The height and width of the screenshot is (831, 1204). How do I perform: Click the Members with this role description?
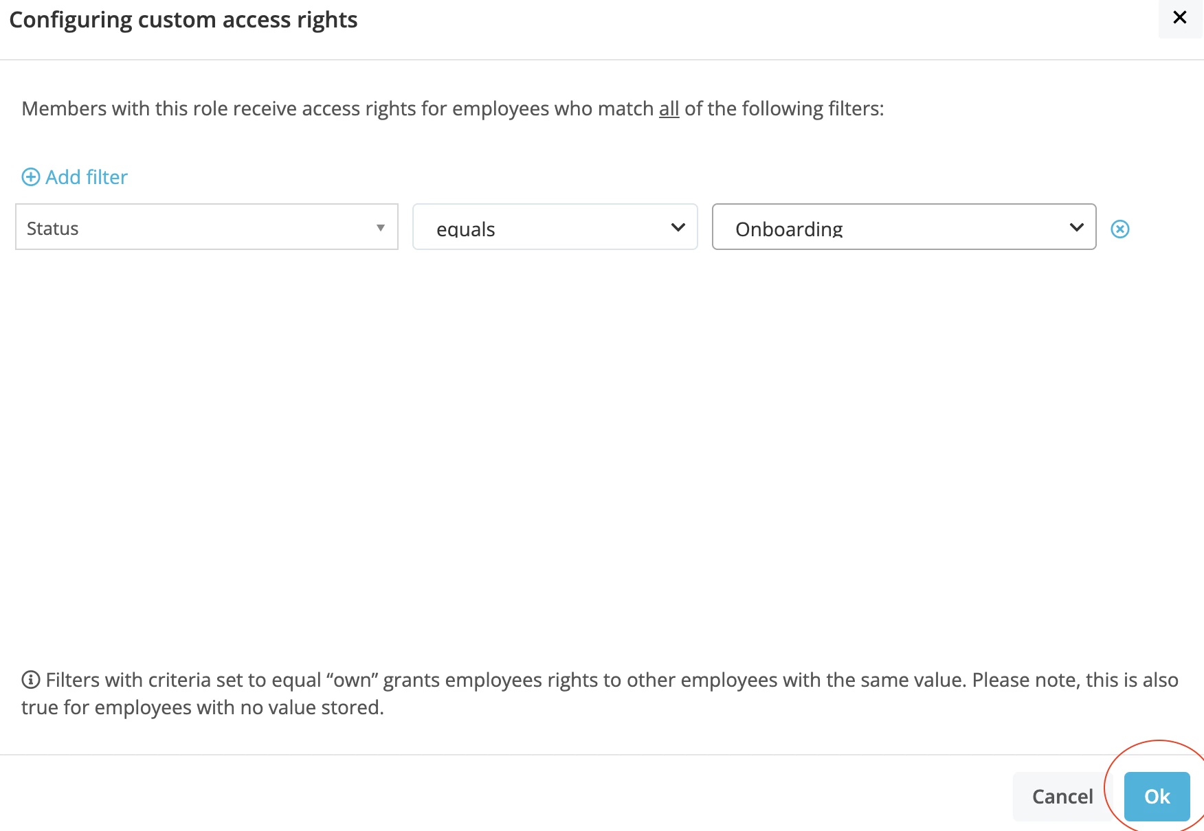[x=453, y=109]
